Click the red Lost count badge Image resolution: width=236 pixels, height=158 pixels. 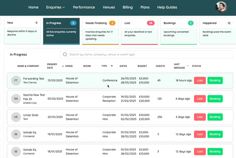point(151,23)
